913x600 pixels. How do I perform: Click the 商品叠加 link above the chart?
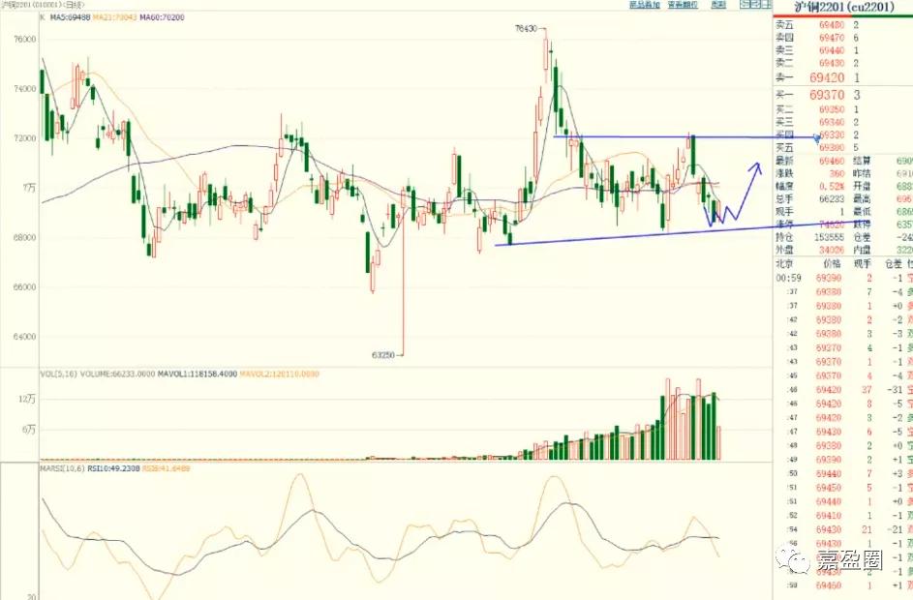[x=644, y=5]
